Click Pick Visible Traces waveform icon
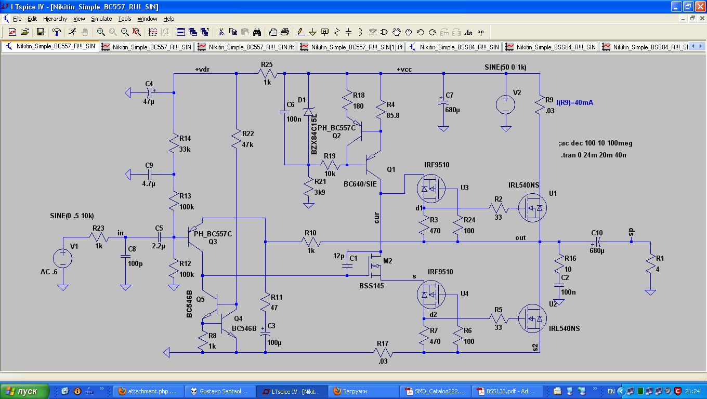The height and width of the screenshot is (399, 707). [153, 32]
